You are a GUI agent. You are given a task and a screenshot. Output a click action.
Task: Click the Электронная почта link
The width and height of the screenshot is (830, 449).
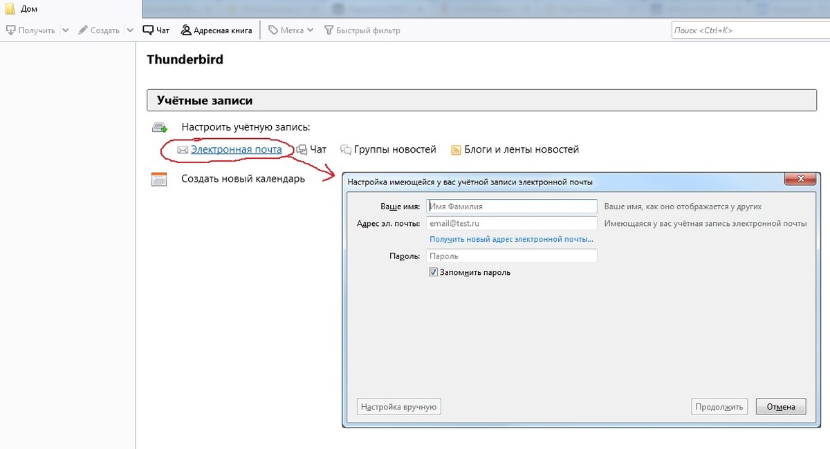(237, 149)
